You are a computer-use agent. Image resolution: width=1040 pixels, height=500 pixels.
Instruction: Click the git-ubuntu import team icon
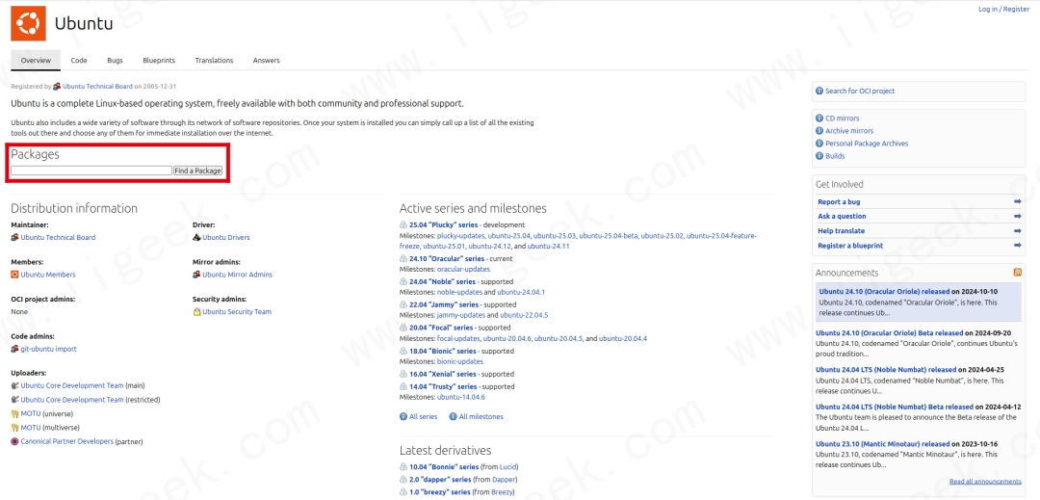tap(15, 349)
